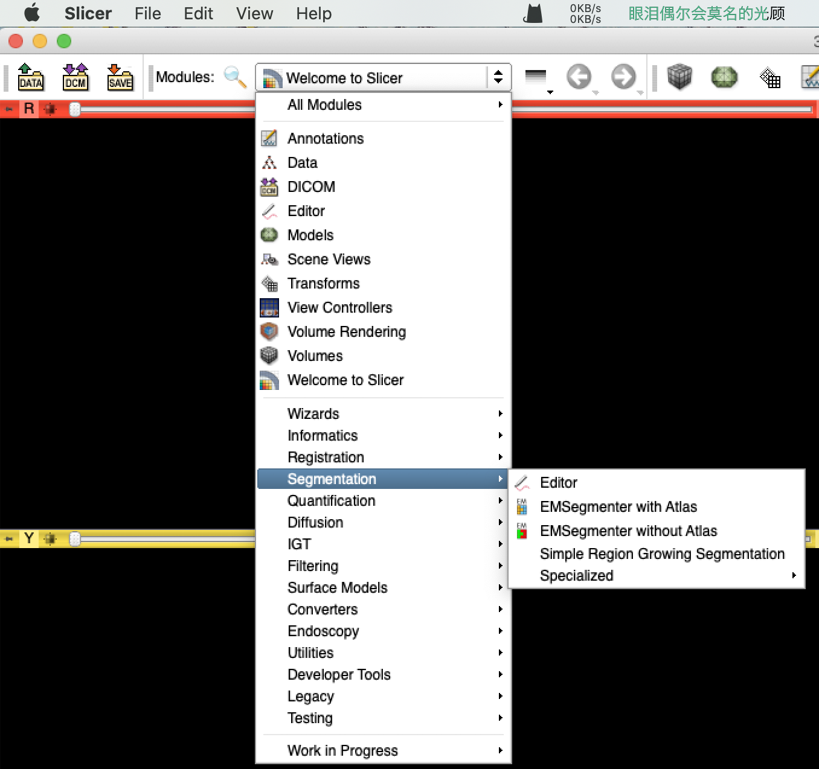This screenshot has height=769, width=819.
Task: Expand the Filtering submenu
Action: pos(384,566)
